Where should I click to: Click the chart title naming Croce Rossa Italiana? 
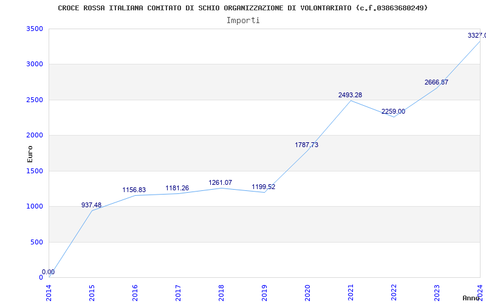[x=242, y=8]
